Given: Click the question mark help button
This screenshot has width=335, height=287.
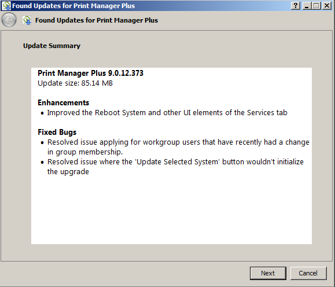Looking at the screenshot, I should click(296, 6).
